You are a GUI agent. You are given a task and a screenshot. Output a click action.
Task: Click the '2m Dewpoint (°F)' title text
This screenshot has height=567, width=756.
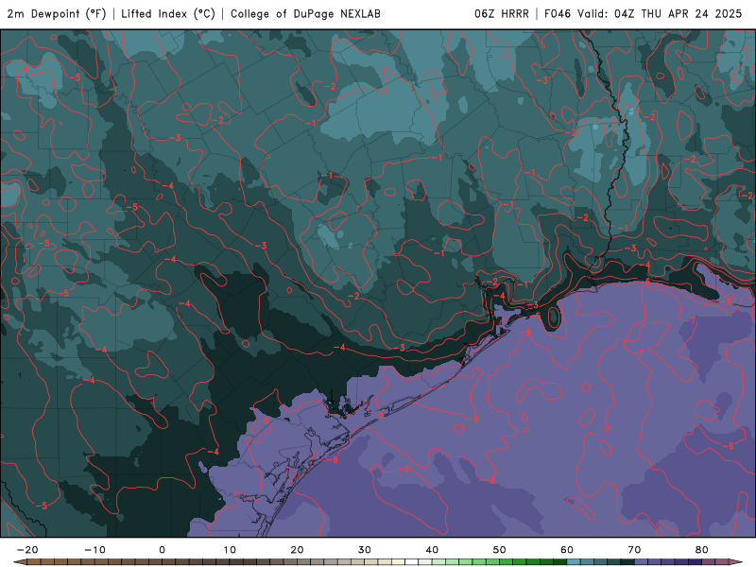57,14
